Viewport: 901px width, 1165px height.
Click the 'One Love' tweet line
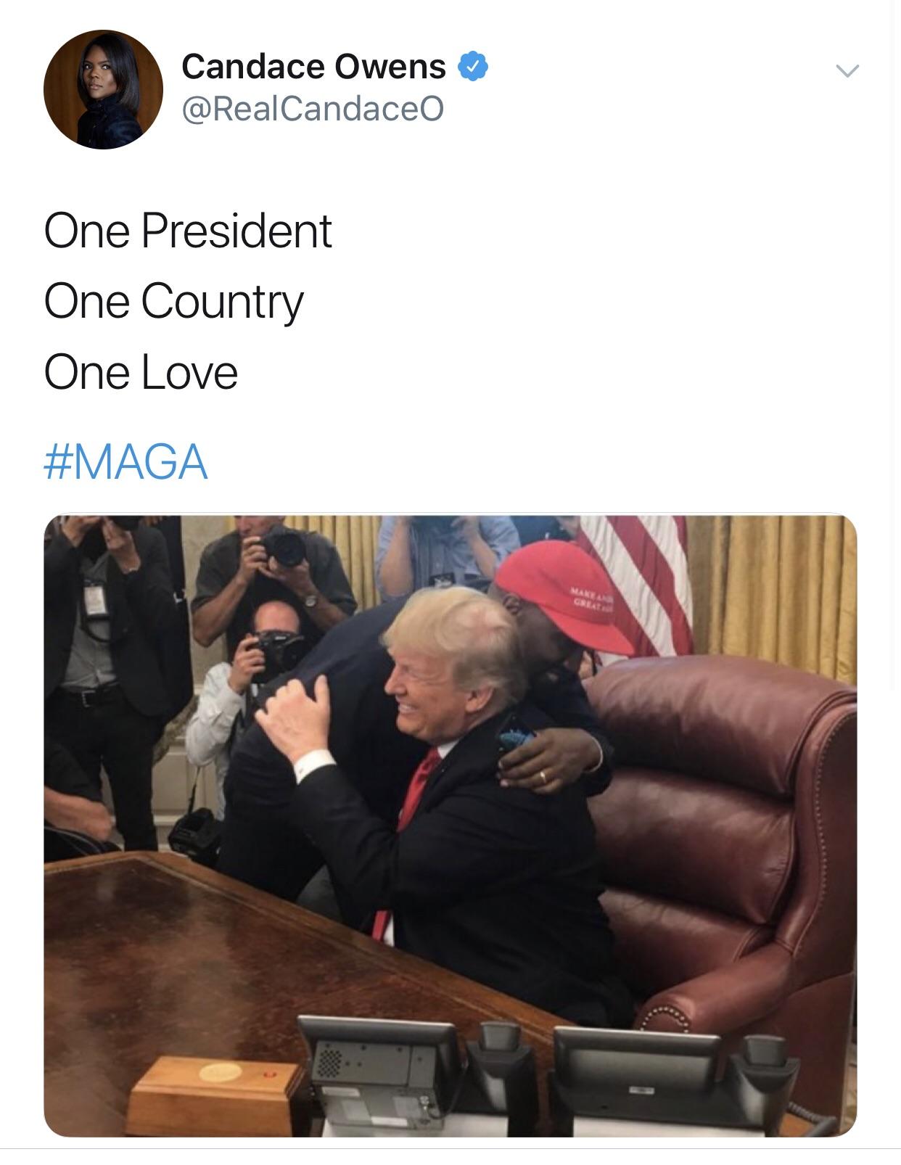point(141,373)
